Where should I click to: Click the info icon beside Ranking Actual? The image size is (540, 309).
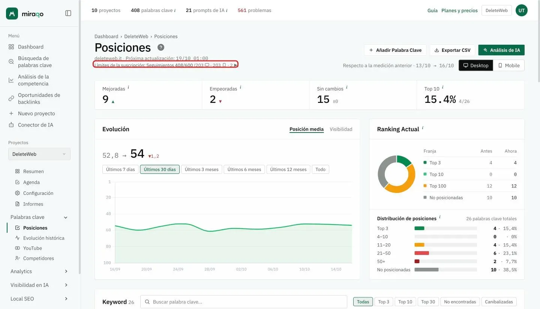point(423,128)
